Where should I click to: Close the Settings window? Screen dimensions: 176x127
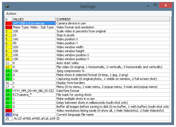coord(165,5)
